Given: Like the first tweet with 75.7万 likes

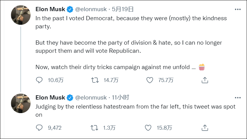Looking at the screenshot, I should click(x=149, y=80).
